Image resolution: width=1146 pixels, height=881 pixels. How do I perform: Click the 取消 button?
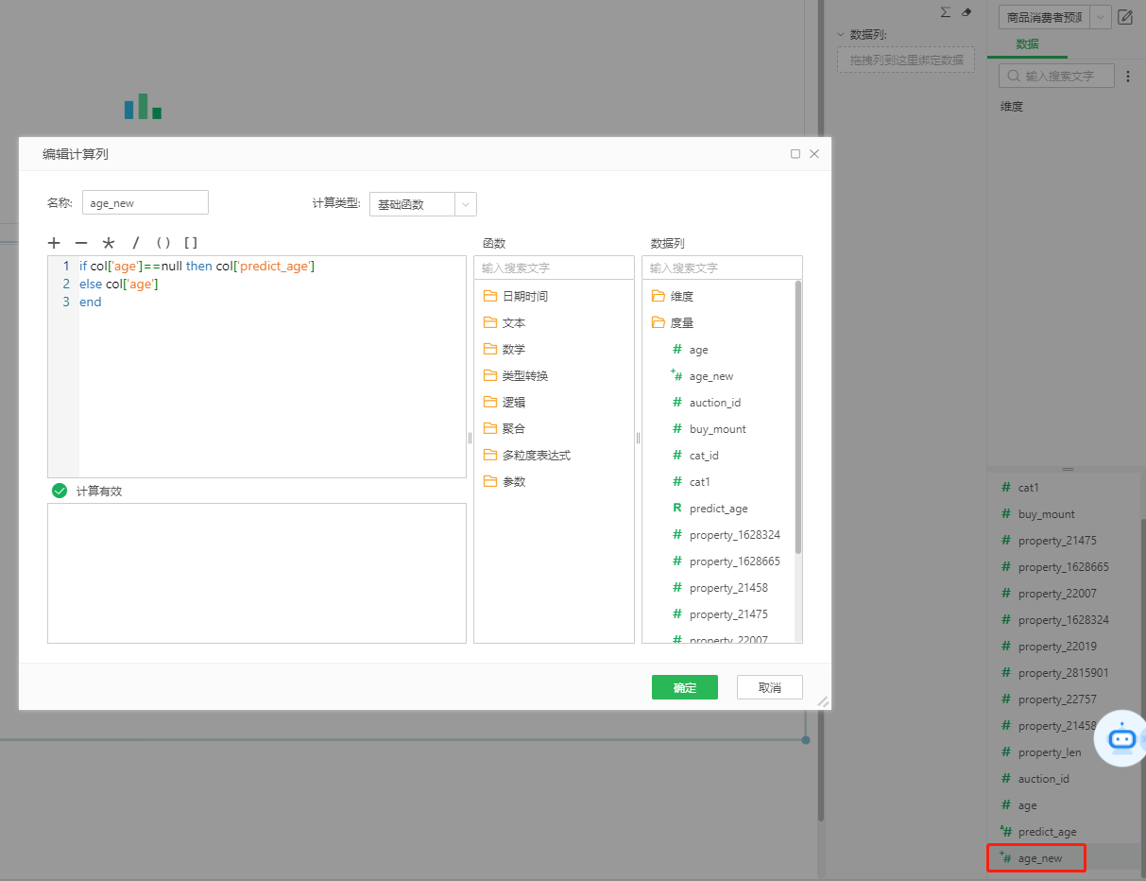pyautogui.click(x=769, y=687)
